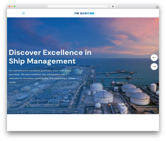The height and width of the screenshot is (141, 166).
Task: Maximize the window with the green button
Action: [15, 7]
